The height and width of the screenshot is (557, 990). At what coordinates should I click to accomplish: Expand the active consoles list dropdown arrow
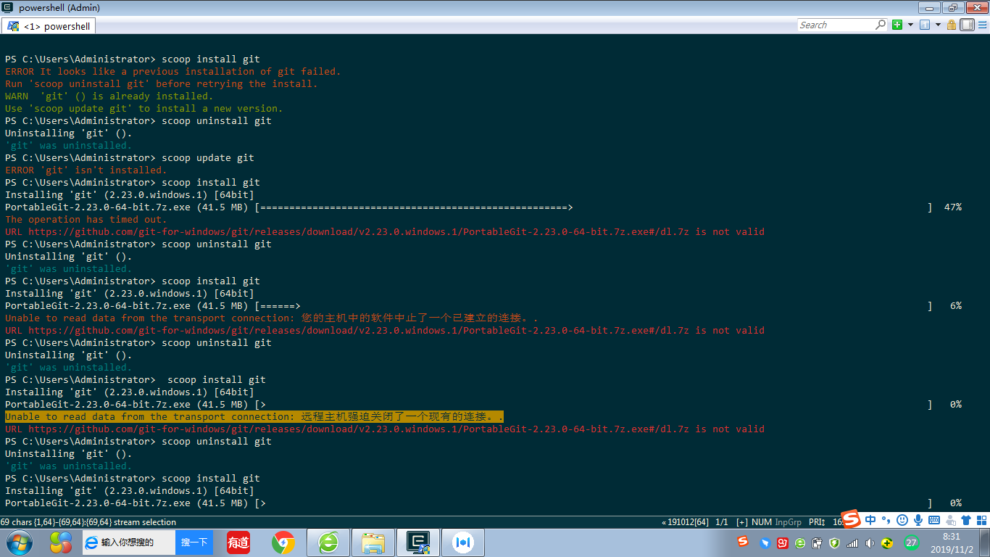[937, 25]
